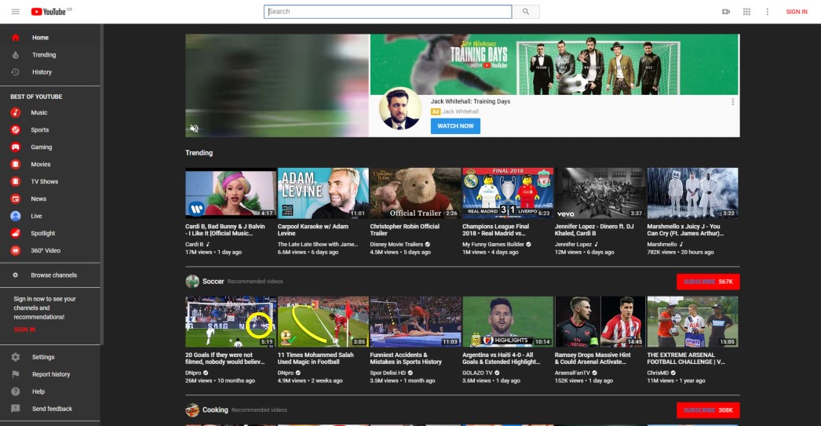Open the hamburger guide menu
The width and height of the screenshot is (821, 426).
(15, 12)
